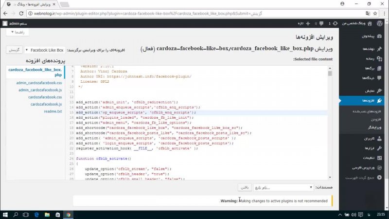Open Users (کاربران) menu in sidebar
The image size is (389, 219).
365,139
